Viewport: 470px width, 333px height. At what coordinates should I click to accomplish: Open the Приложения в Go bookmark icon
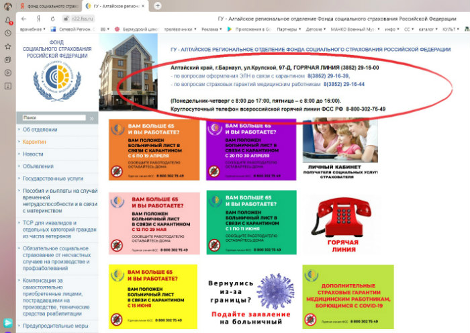[x=230, y=29]
